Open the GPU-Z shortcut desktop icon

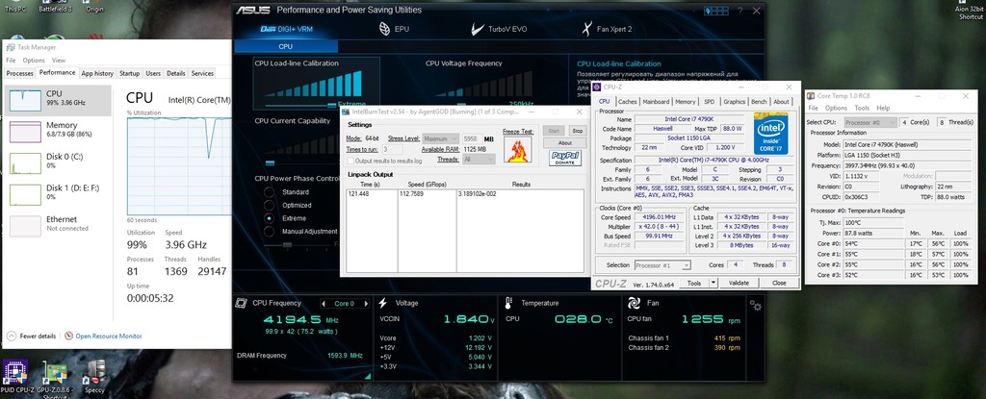point(55,377)
